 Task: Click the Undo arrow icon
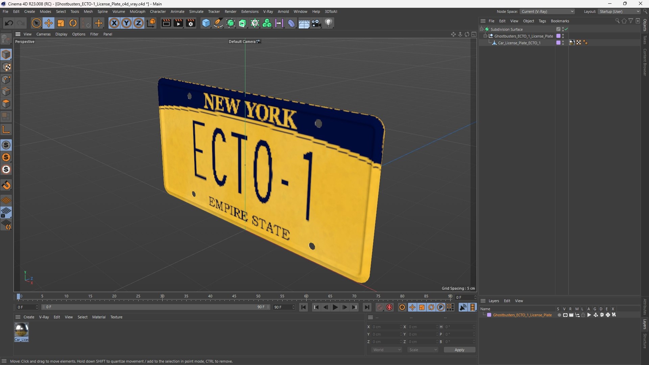point(9,23)
